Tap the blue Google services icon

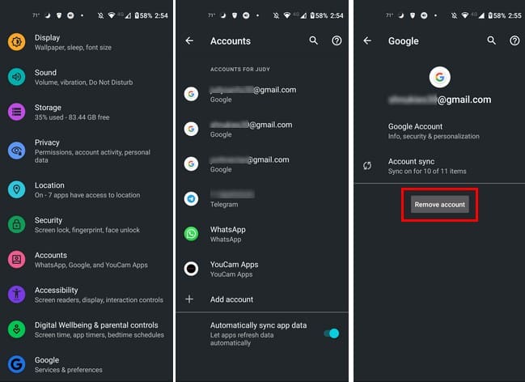pyautogui.click(x=16, y=364)
